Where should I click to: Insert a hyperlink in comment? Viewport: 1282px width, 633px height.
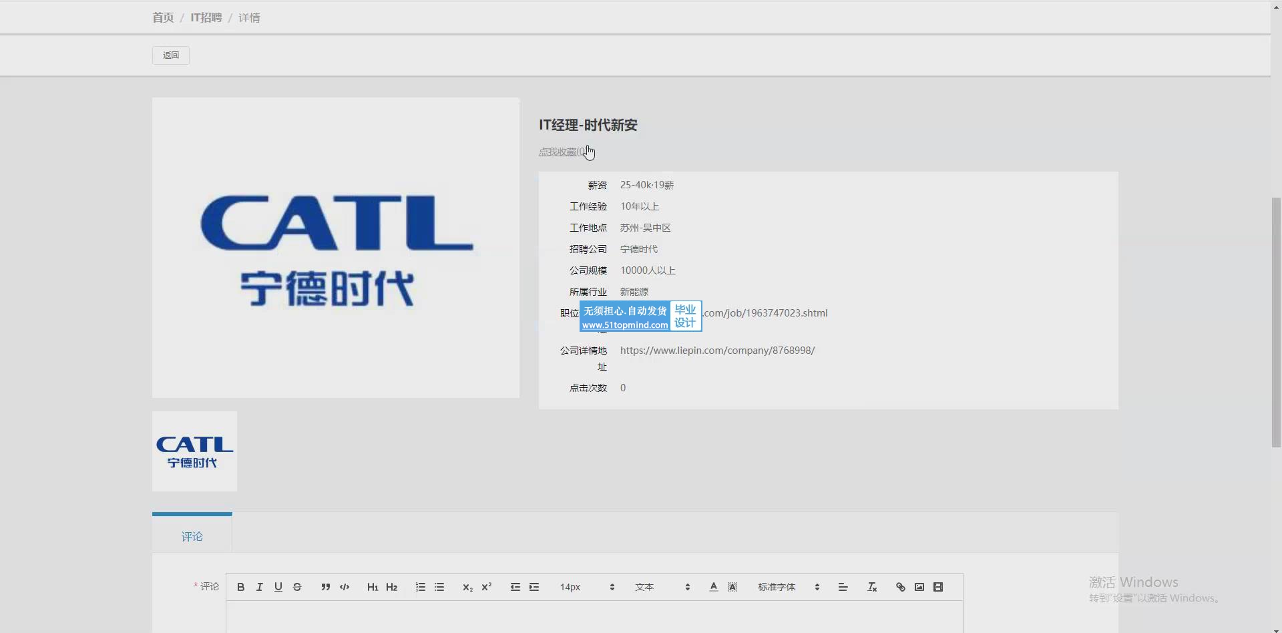[x=901, y=587]
